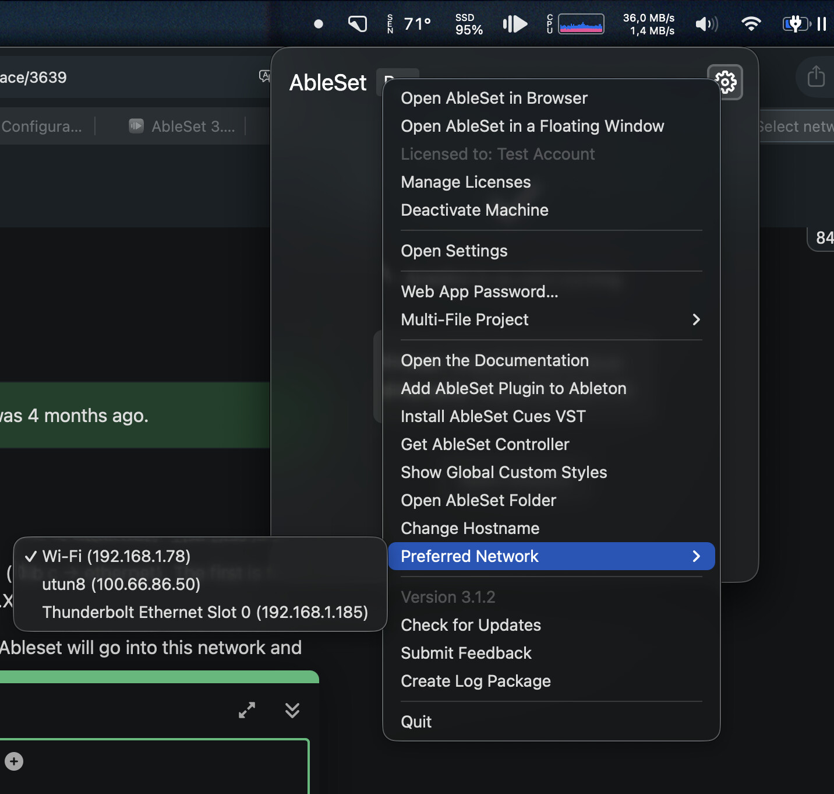Click the 'Version 3.1.2' label
The width and height of the screenshot is (834, 794).
448,597
